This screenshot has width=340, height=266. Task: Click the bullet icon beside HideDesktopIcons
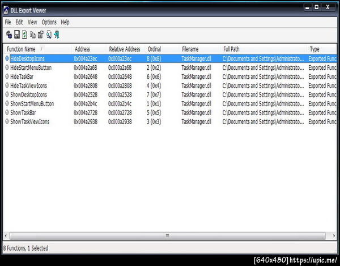click(x=7, y=58)
